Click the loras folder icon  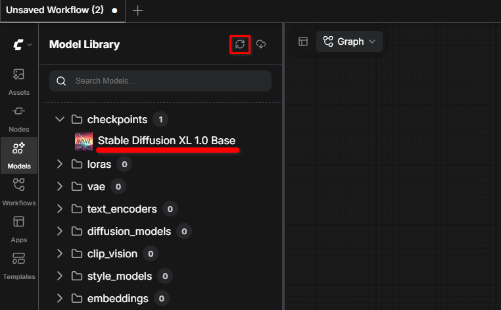tap(77, 164)
